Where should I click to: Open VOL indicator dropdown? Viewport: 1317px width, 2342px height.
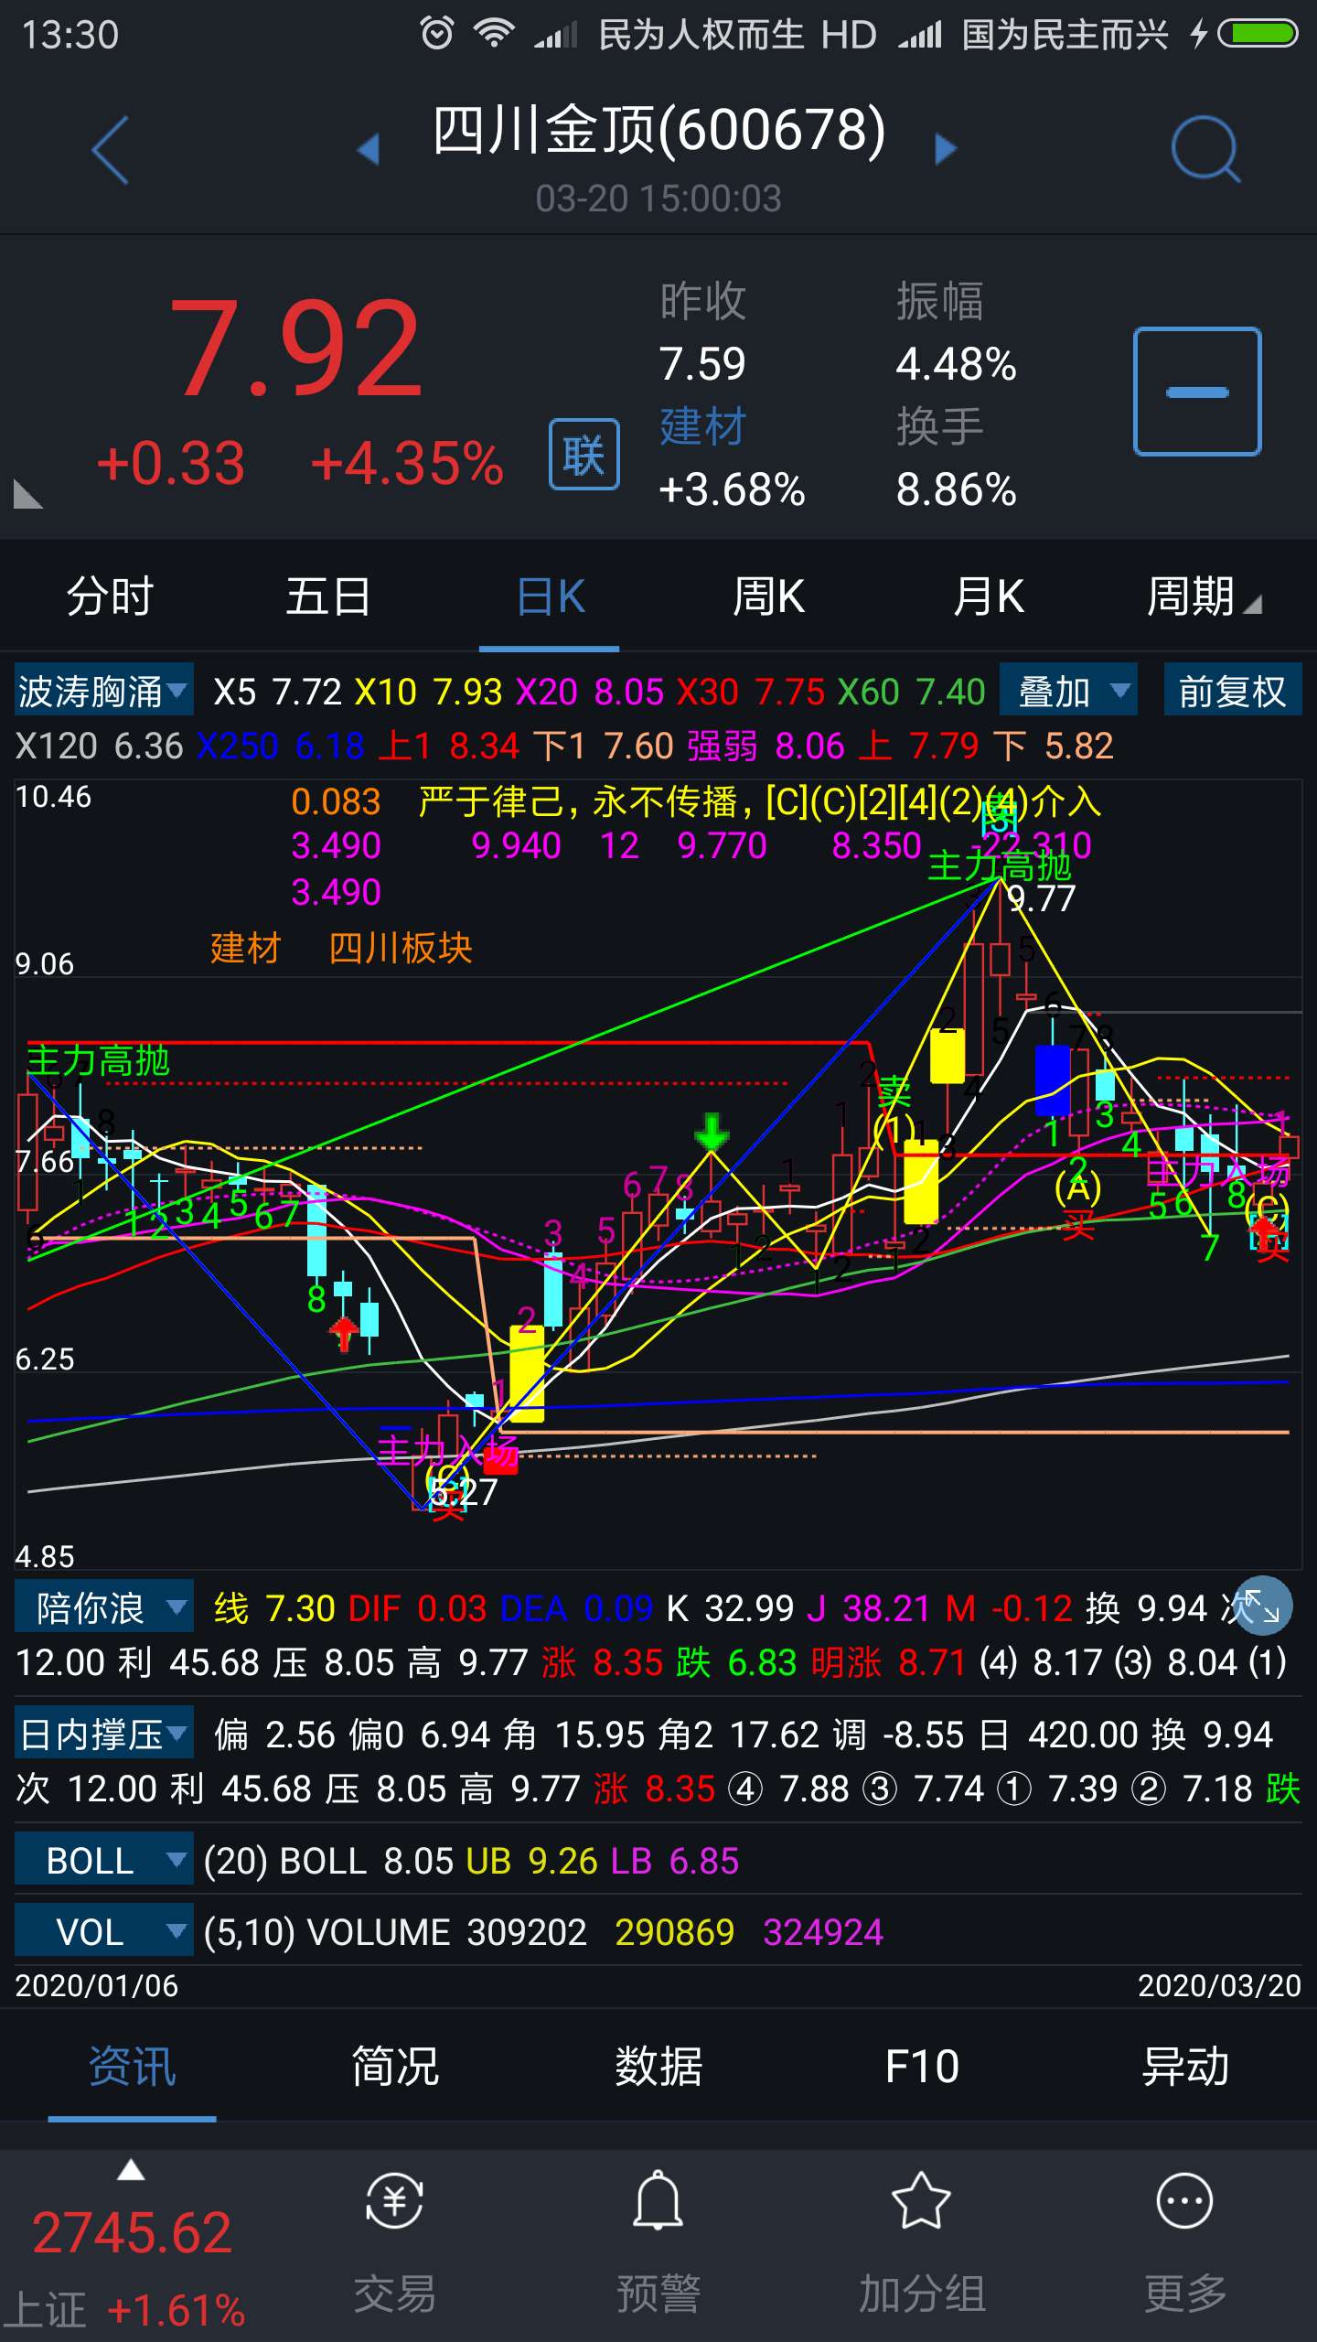click(x=103, y=1931)
